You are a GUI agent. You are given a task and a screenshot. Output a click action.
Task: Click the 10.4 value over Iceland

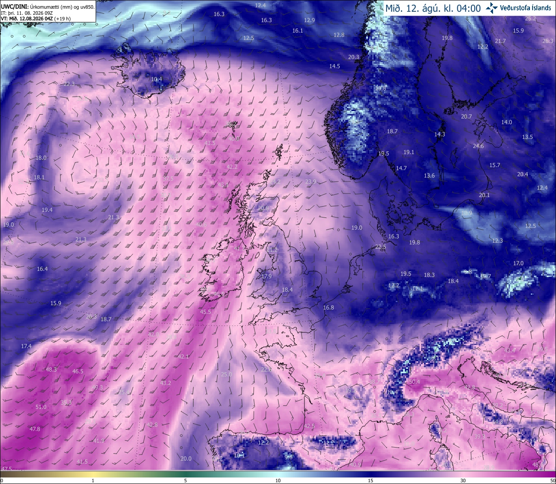(x=157, y=79)
